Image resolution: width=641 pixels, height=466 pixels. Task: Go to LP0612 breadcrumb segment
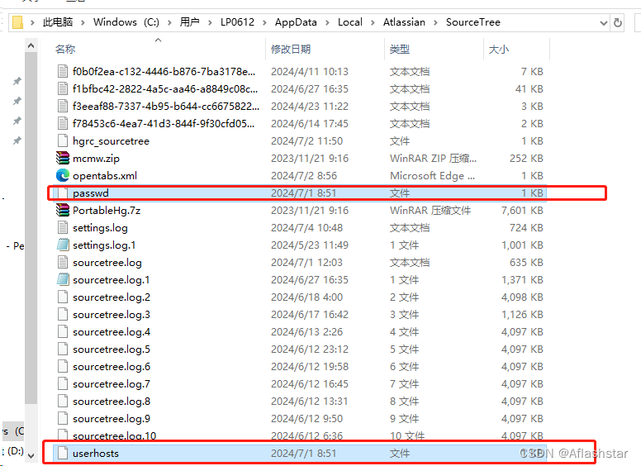(237, 22)
